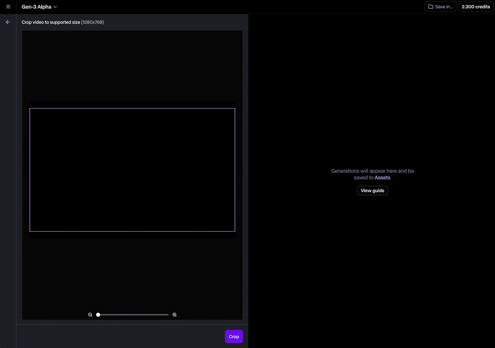Expand the Gen-3 Alpha model dropdown

point(40,7)
